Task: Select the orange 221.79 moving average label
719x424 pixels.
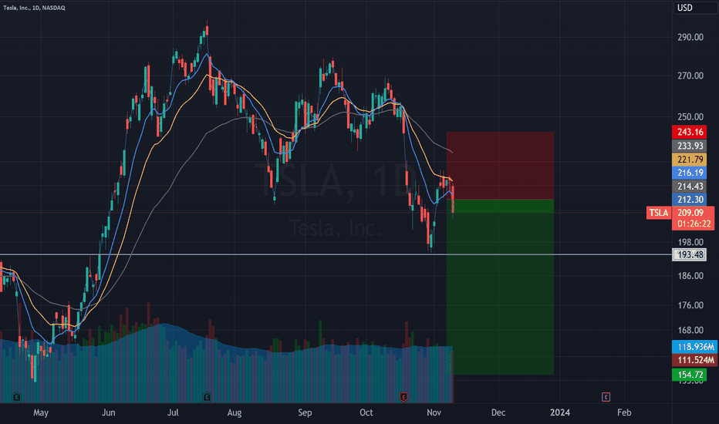Action: (x=689, y=160)
